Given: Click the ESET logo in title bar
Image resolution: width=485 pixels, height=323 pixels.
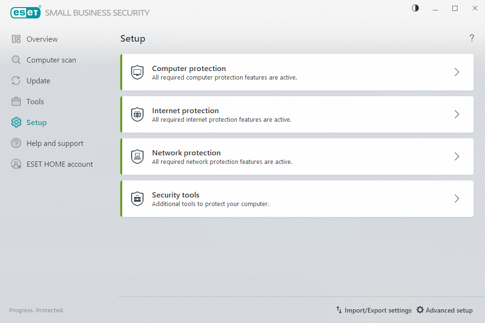Looking at the screenshot, I should tap(26, 12).
